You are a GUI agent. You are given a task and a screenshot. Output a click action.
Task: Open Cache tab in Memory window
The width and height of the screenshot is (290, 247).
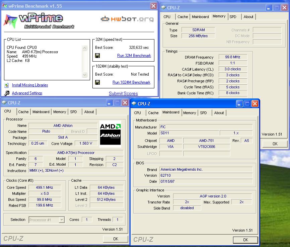pos(183,17)
